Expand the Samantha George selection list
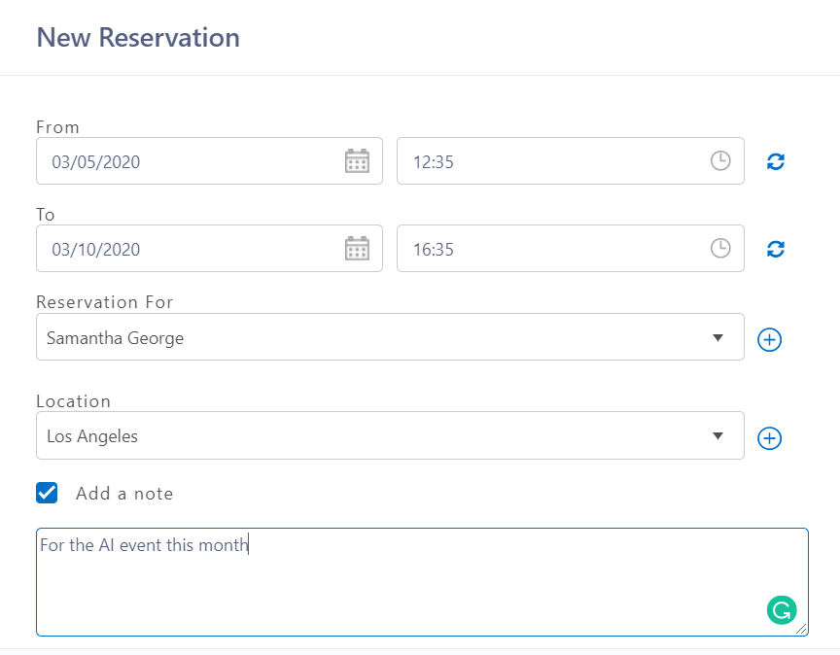This screenshot has width=840, height=655. [x=719, y=337]
